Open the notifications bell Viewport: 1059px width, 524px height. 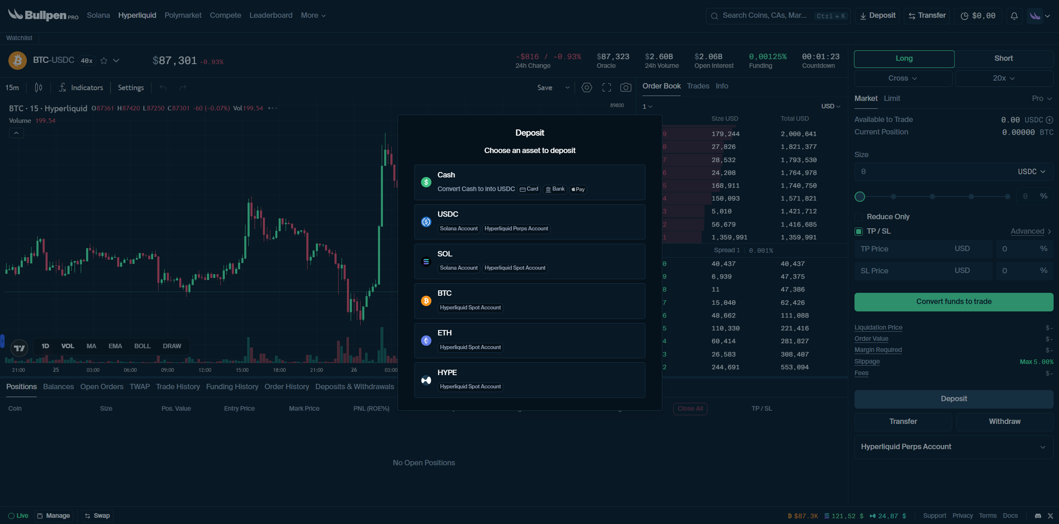[x=1014, y=16]
